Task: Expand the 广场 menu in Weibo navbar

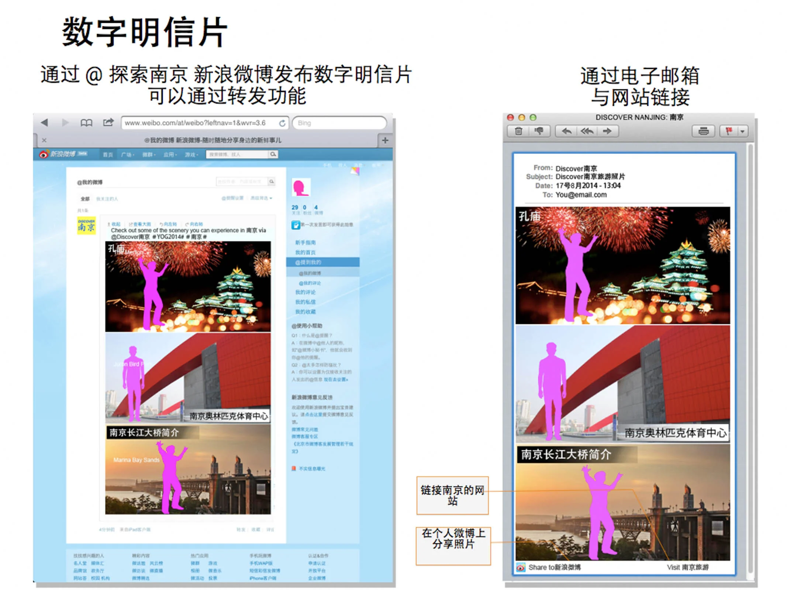Action: pyautogui.click(x=128, y=155)
